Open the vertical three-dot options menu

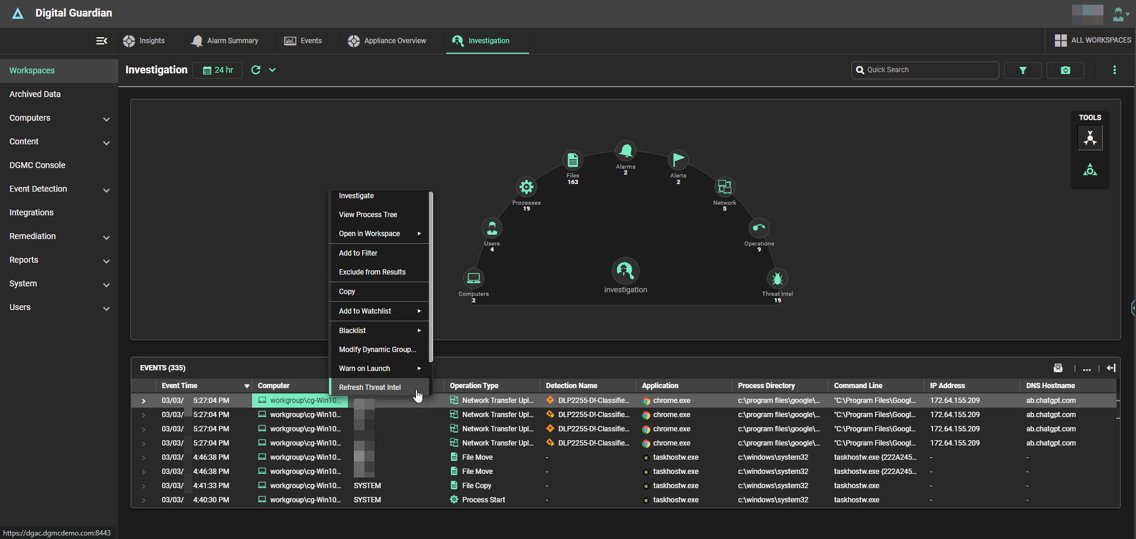(1115, 70)
